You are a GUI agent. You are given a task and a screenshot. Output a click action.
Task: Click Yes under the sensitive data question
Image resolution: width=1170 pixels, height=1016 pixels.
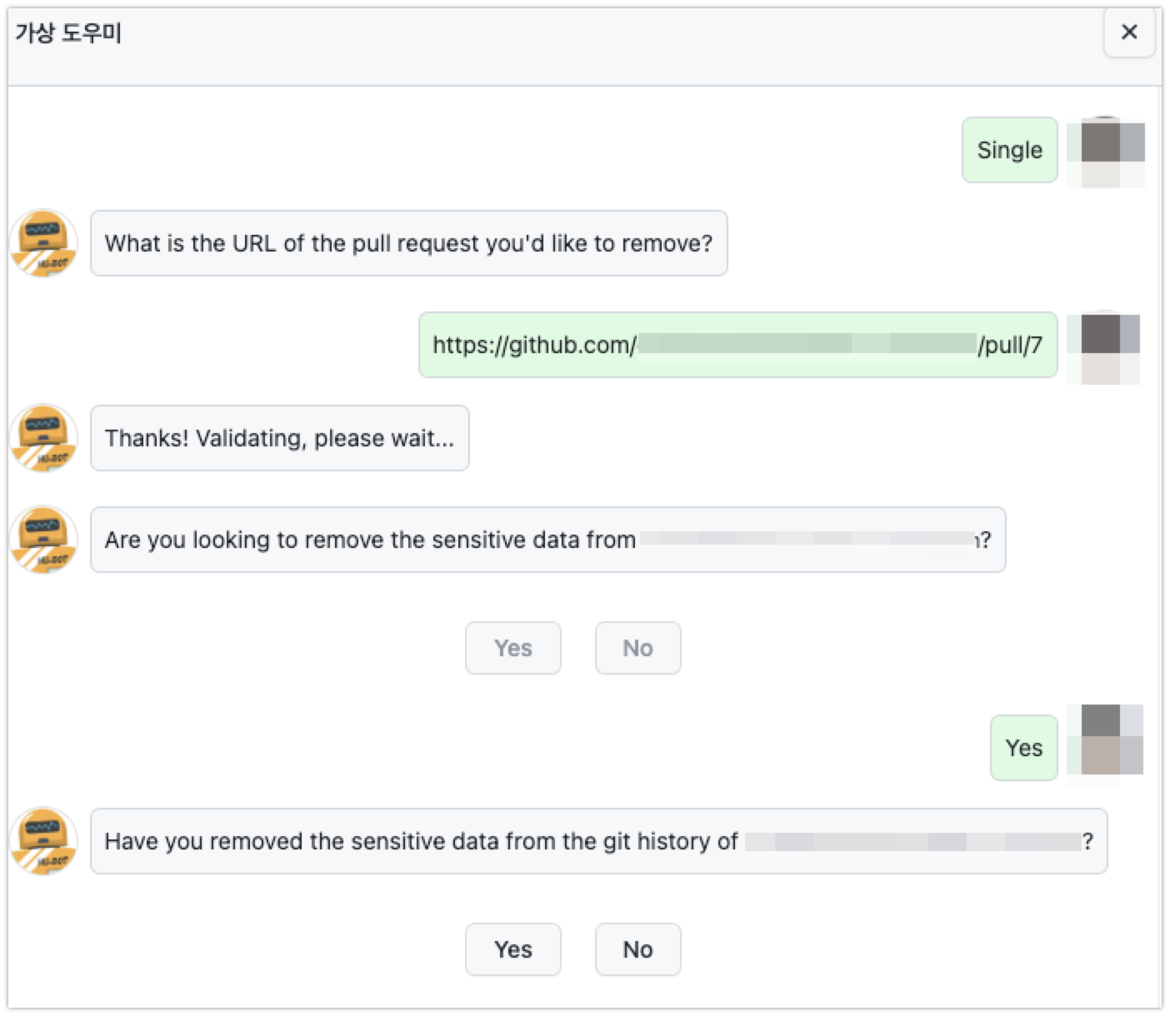(x=513, y=648)
